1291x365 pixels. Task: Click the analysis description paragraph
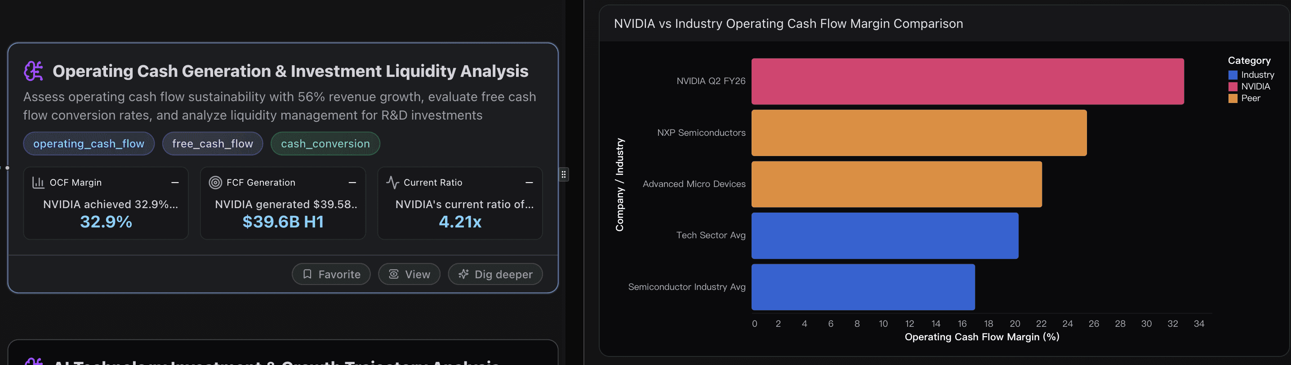point(280,106)
